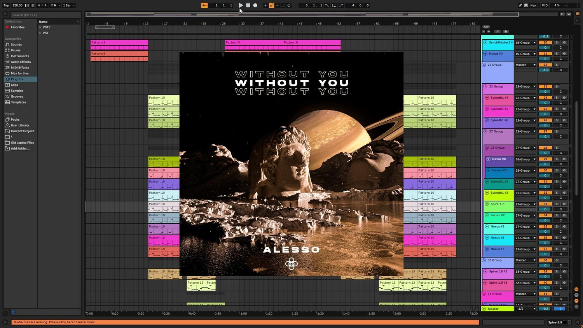583x328 pixels.
Task: Start playback with the Play button
Action: [241, 5]
